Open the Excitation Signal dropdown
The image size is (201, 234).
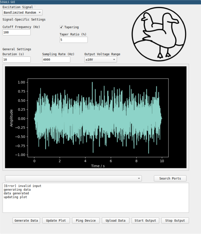23,13
